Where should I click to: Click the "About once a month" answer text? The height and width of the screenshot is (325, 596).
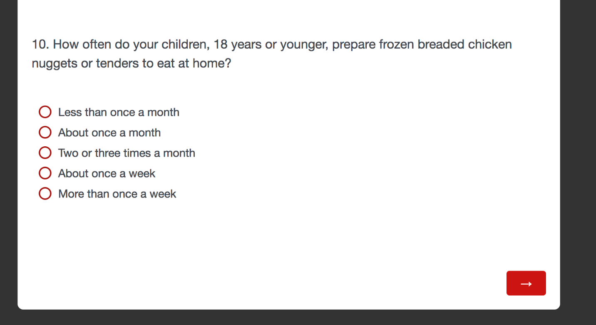tap(109, 133)
